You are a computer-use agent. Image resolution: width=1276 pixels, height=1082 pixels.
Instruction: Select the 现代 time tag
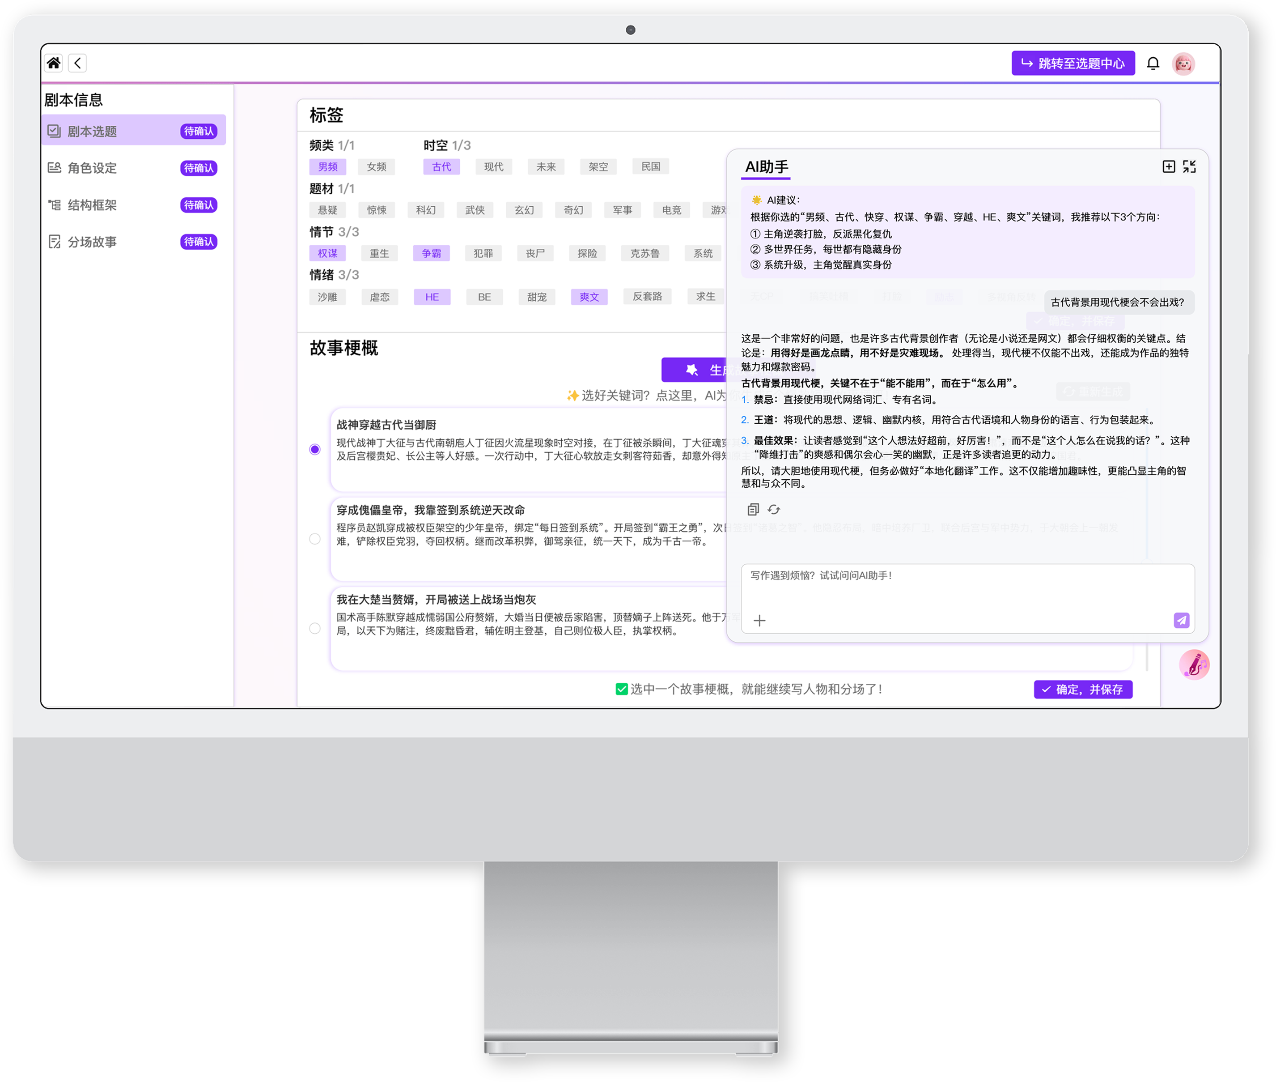pyautogui.click(x=494, y=166)
